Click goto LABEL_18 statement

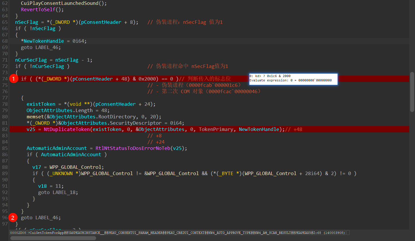(x=58, y=192)
